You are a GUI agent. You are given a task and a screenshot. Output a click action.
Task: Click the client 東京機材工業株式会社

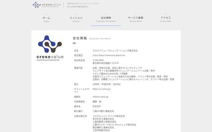103,128
